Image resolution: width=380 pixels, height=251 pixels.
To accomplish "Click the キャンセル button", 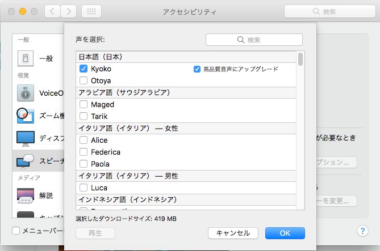I will (x=233, y=233).
